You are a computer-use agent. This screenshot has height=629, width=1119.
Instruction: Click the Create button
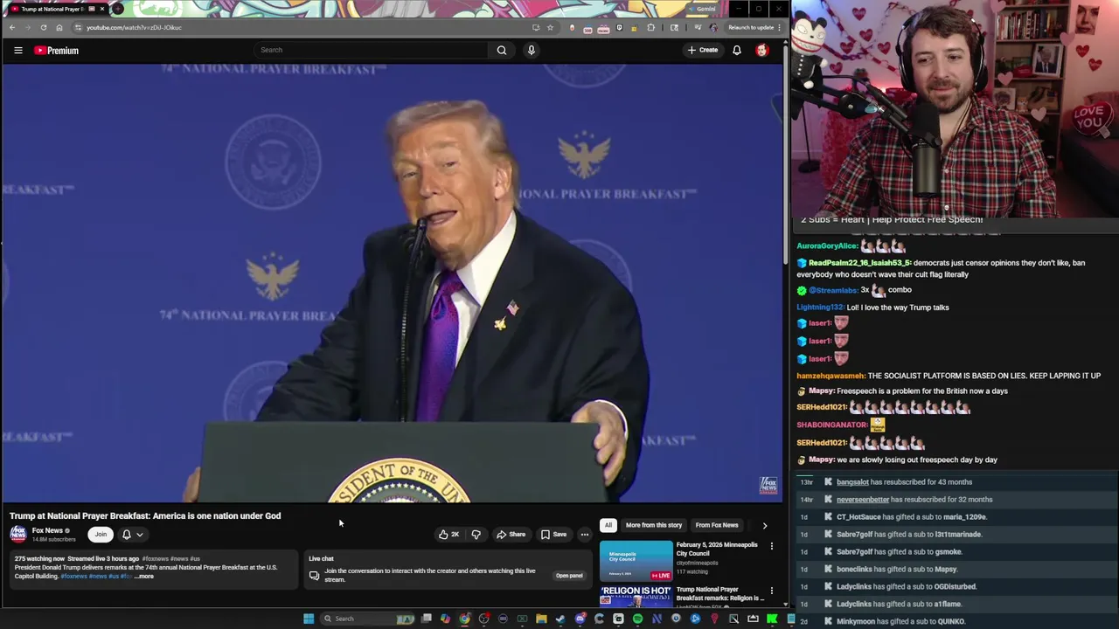click(703, 50)
